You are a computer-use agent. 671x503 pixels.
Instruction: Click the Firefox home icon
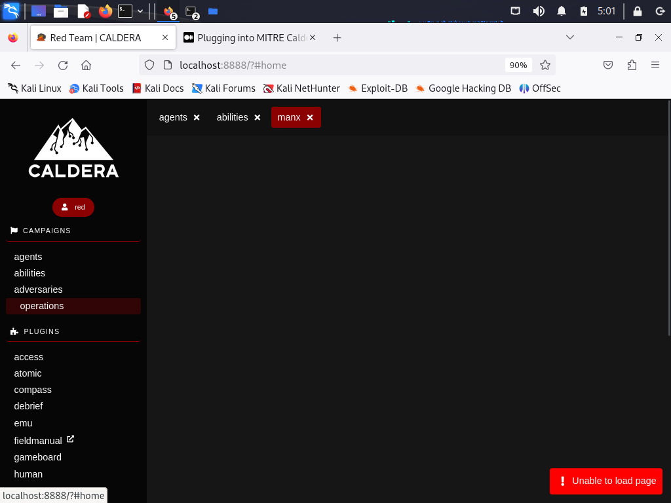pos(86,65)
